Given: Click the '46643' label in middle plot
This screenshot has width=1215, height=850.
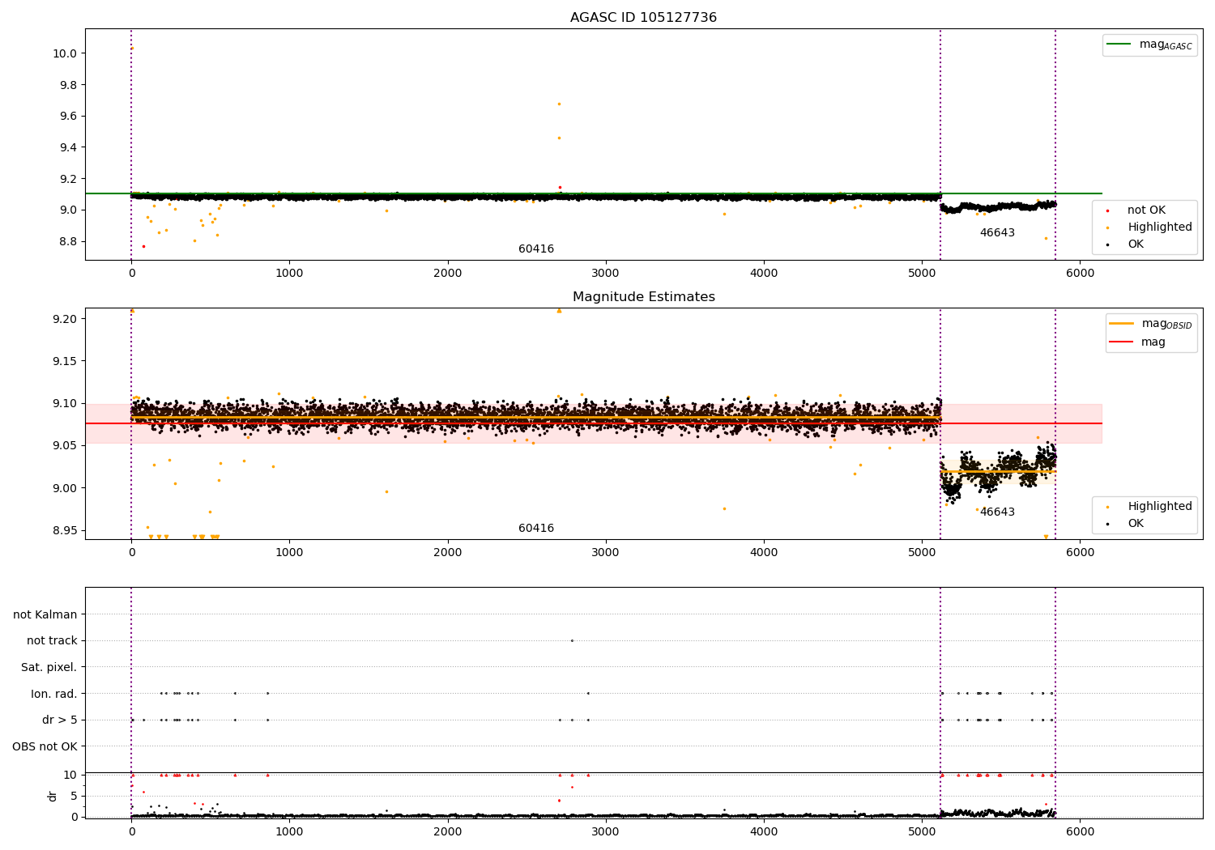Looking at the screenshot, I should pyautogui.click(x=997, y=512).
